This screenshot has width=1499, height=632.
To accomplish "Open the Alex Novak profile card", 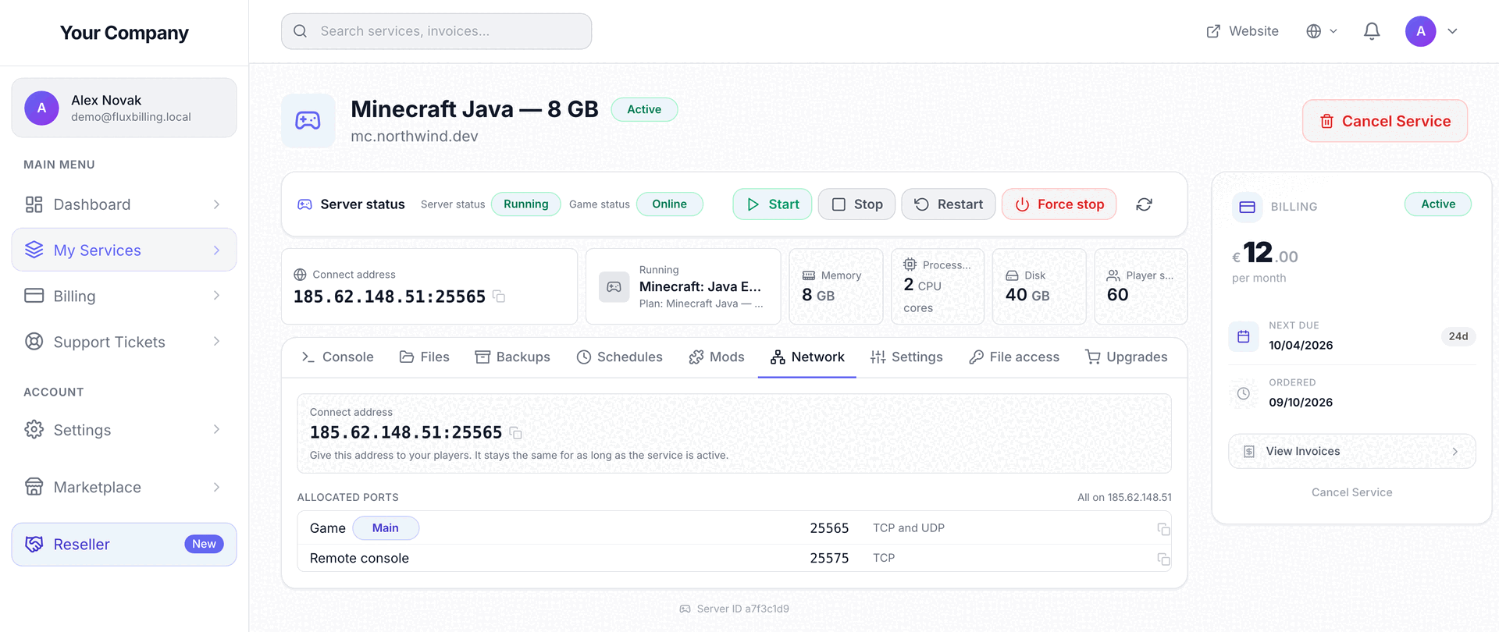I will [124, 108].
